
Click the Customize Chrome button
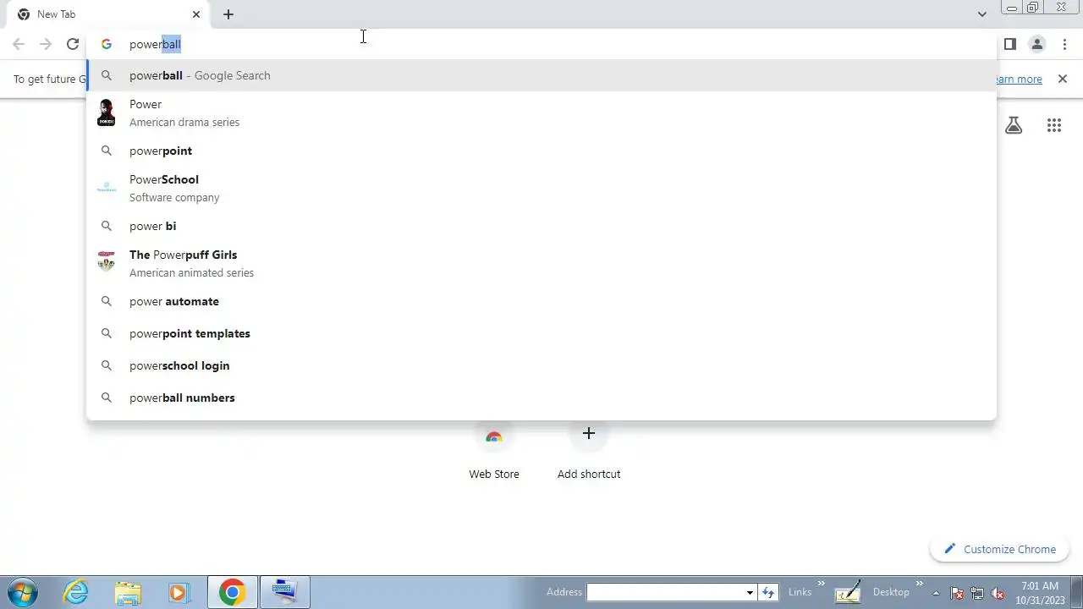(x=1001, y=549)
